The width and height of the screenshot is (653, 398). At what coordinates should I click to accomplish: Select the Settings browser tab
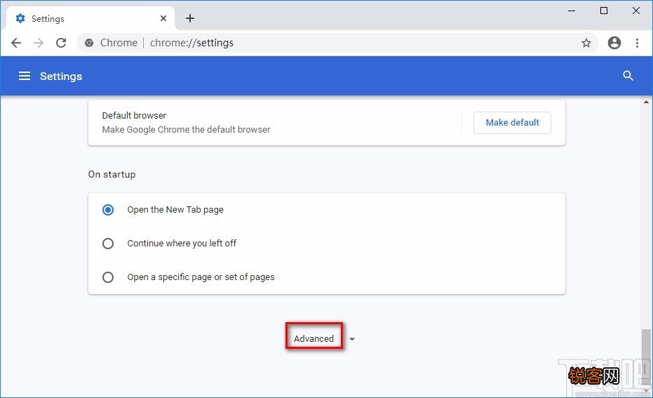(90, 18)
